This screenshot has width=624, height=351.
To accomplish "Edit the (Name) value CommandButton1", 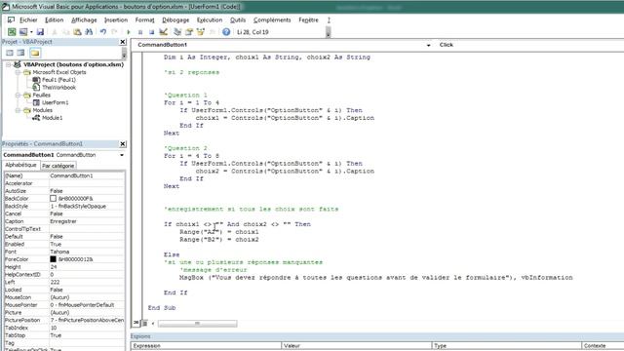I will (x=87, y=175).
